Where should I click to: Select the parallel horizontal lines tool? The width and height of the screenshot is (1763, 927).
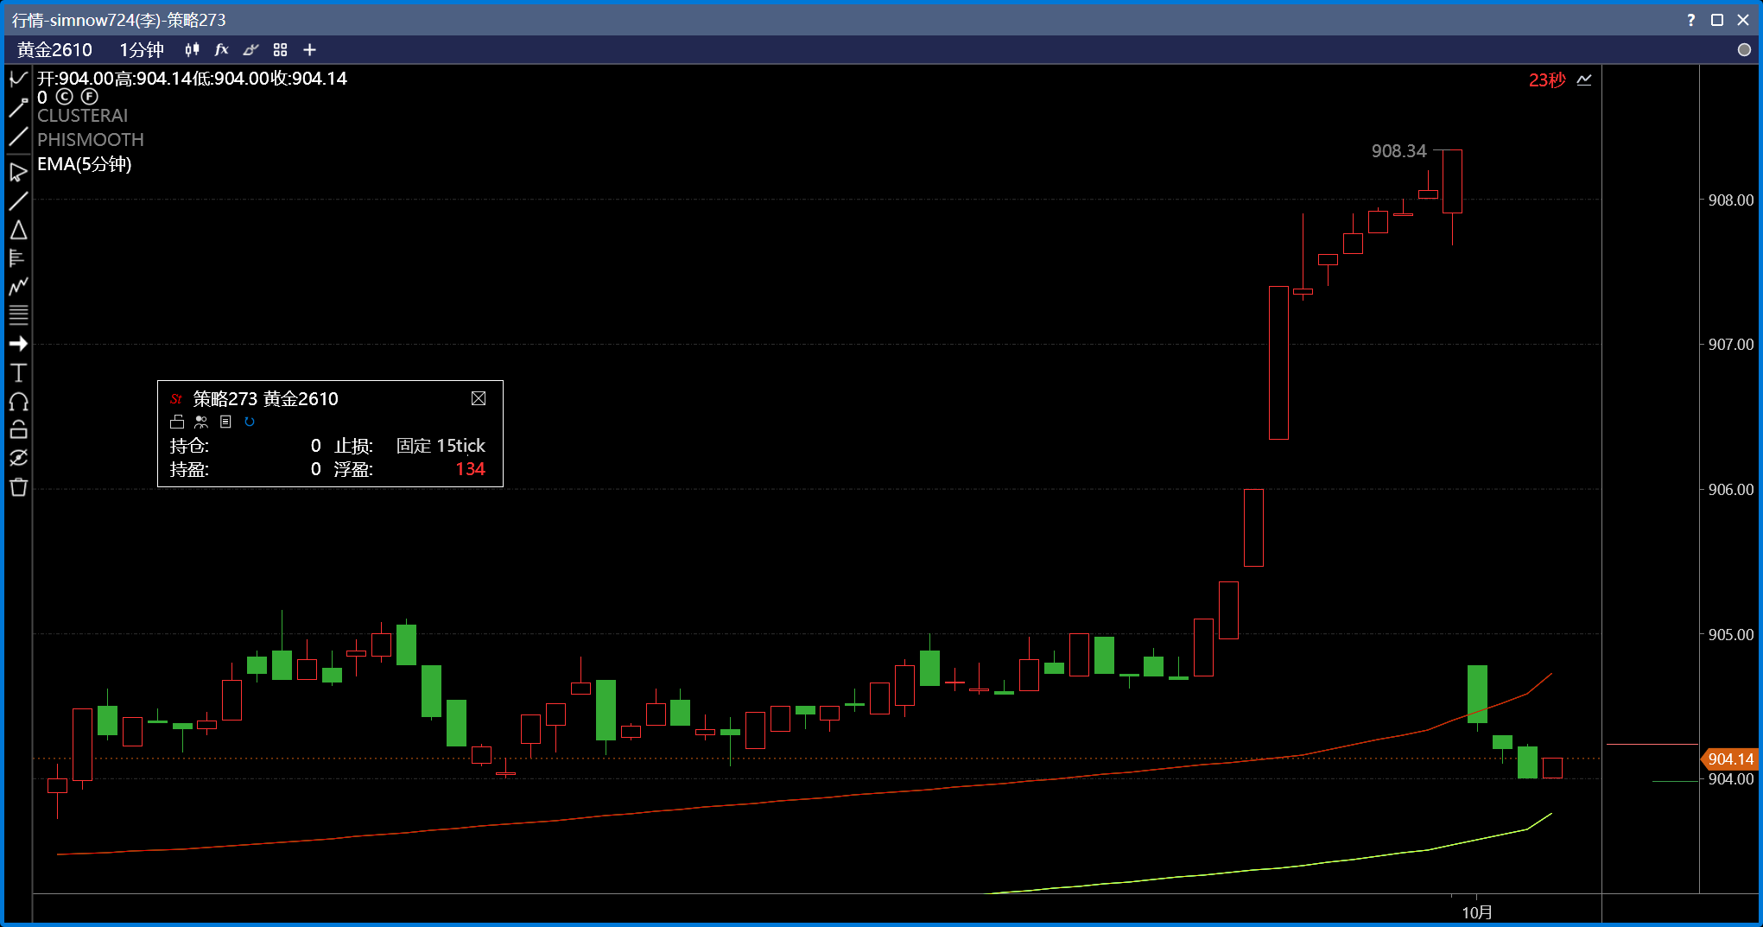18,314
